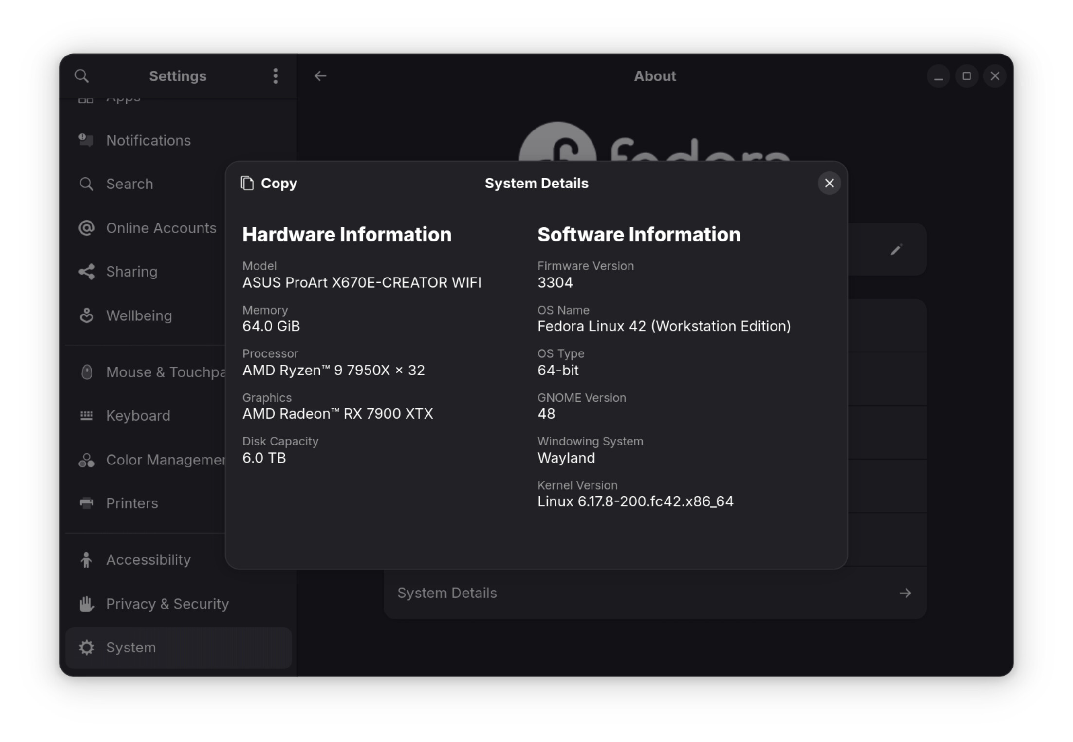This screenshot has width=1073, height=742.
Task: Go to Privacy & Security panel
Action: 167,604
